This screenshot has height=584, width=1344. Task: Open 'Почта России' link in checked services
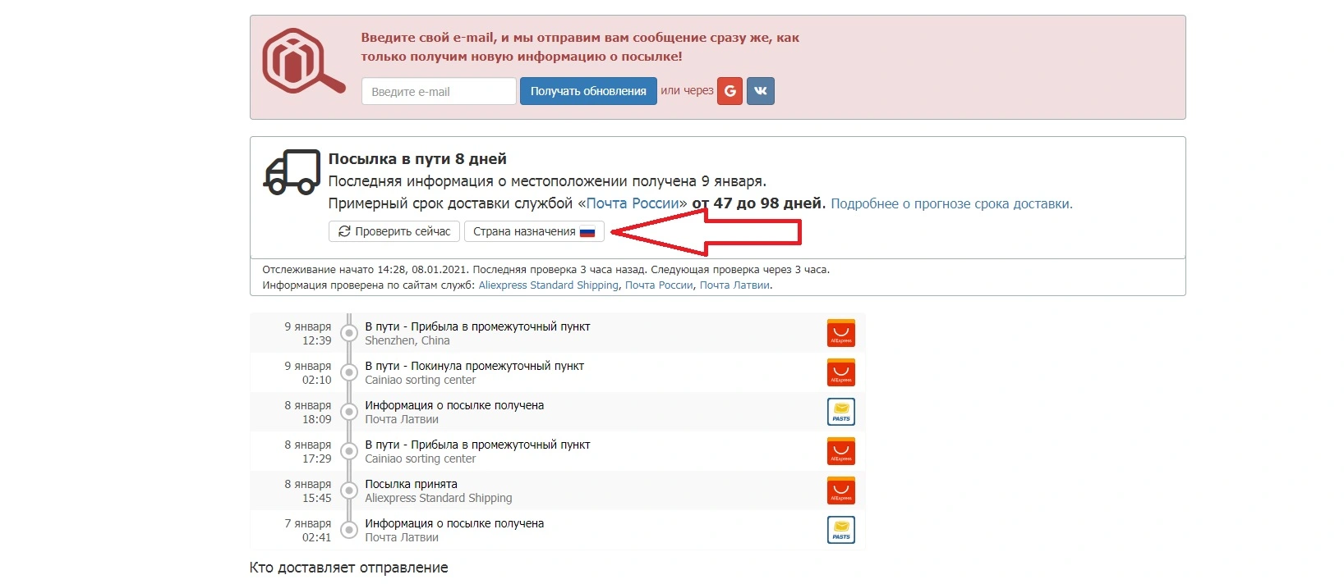pyautogui.click(x=659, y=285)
